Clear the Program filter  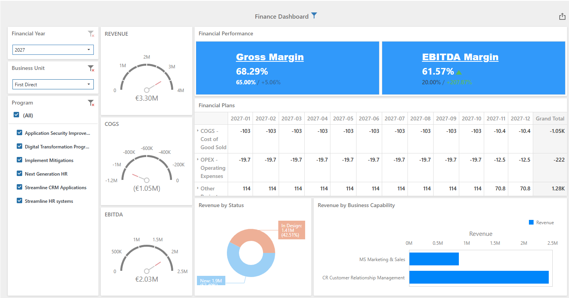click(x=91, y=103)
